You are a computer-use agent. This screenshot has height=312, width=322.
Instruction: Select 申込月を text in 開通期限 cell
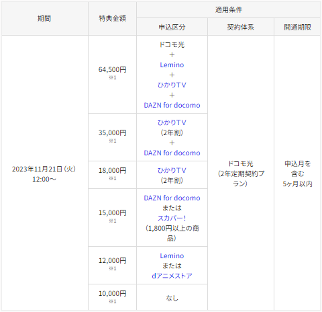click(297, 163)
